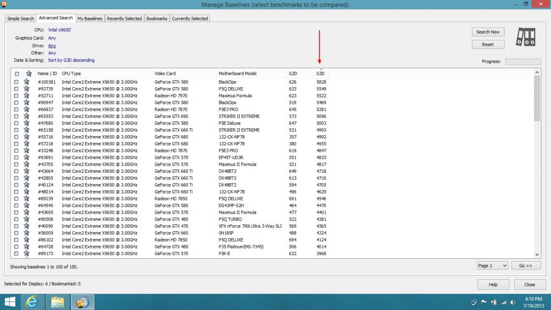
Task: Click the volume speaker tray icon
Action: click(x=513, y=302)
